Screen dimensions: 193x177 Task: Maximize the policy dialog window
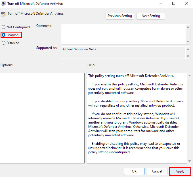(x=174, y=4)
